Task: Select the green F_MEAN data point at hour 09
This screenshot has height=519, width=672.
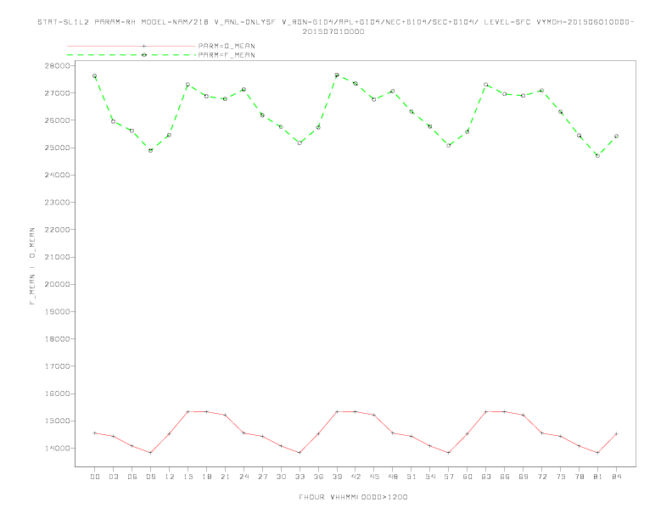Action: click(150, 150)
